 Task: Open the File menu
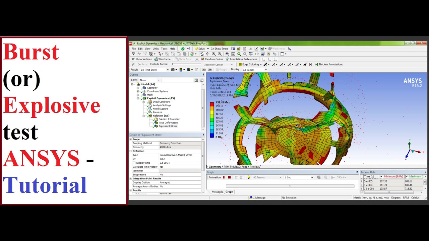(x=134, y=49)
